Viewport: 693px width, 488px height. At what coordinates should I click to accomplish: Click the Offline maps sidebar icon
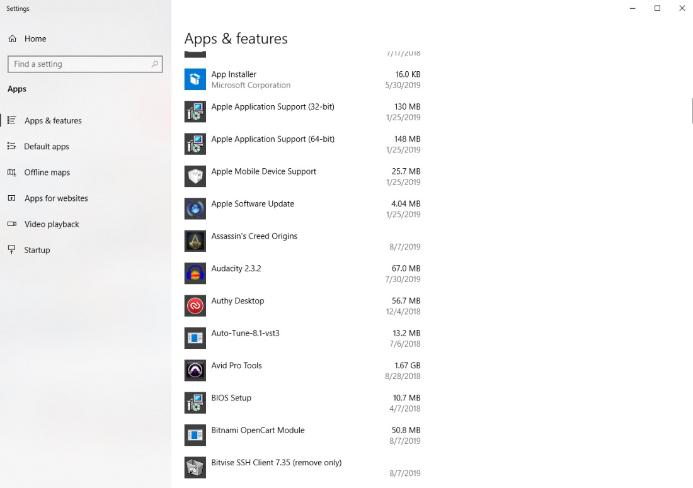[x=12, y=173]
